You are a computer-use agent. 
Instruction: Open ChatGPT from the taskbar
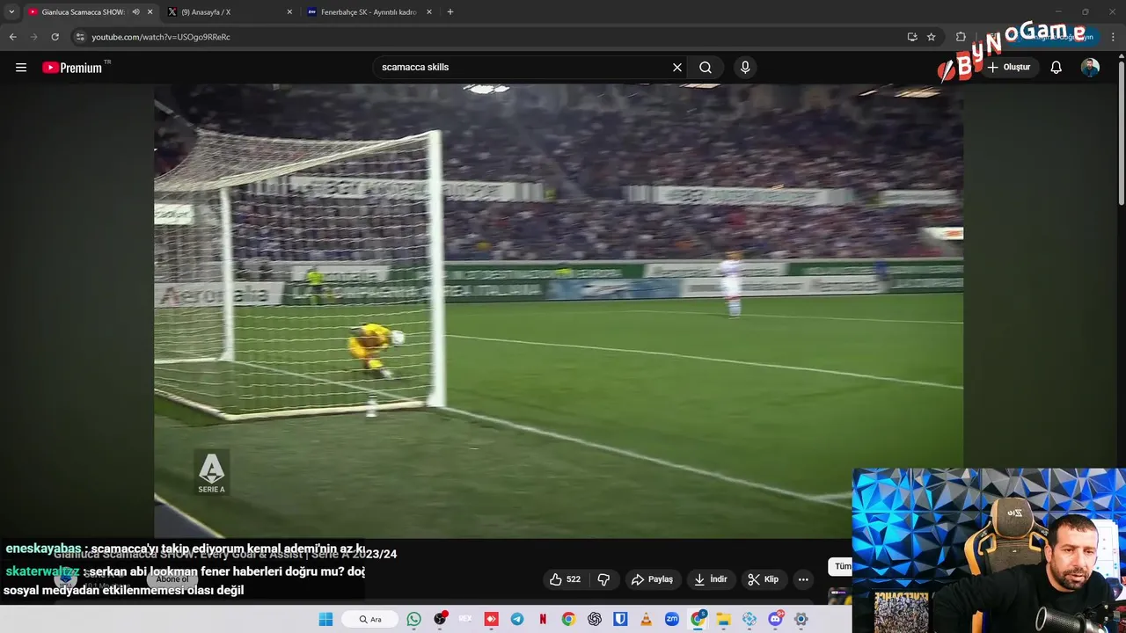[595, 619]
